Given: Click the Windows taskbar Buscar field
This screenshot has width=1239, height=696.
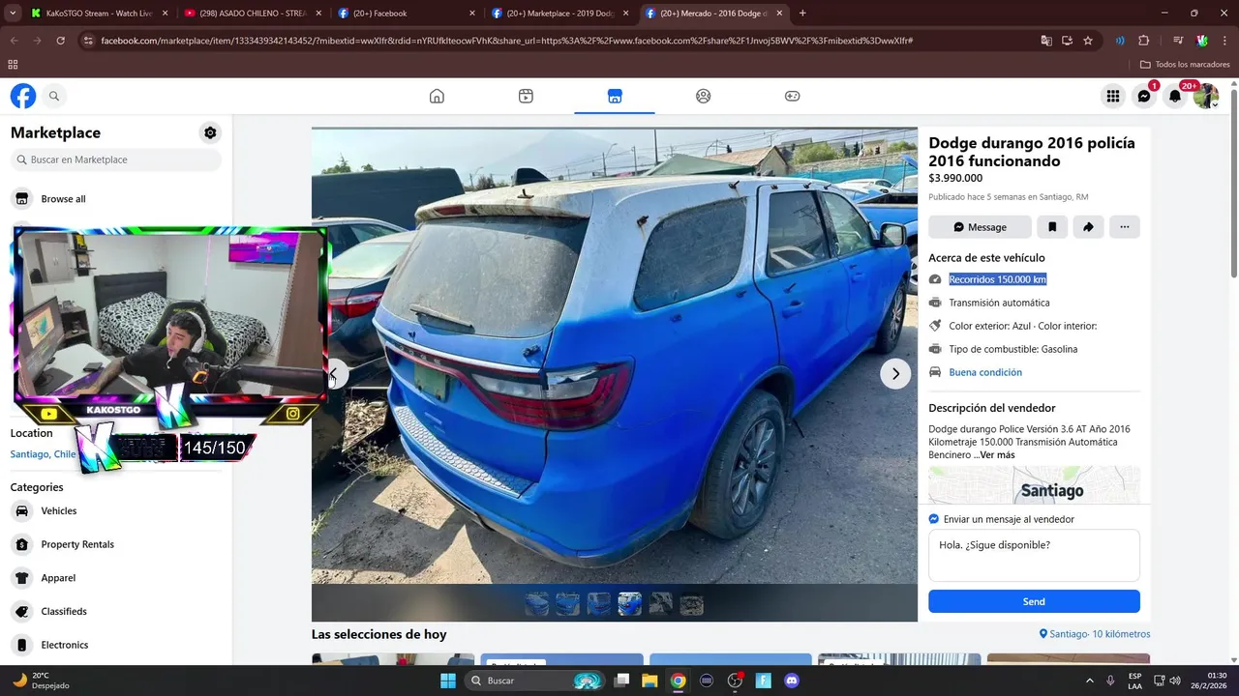Looking at the screenshot, I should pyautogui.click(x=536, y=681).
